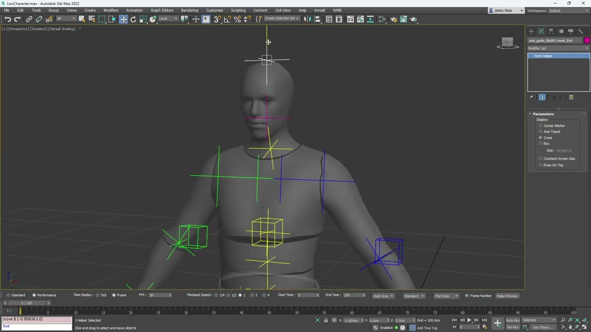Click the Redo arrow icon
This screenshot has height=332, width=591.
click(17, 19)
